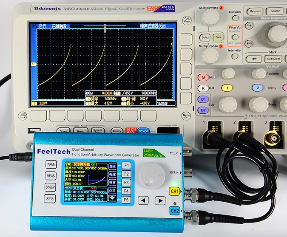Select the Multipurpose b knob

[x=210, y=56]
